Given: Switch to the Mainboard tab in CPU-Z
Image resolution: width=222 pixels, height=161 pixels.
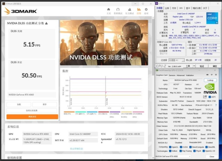Looking at the screenshot, I should (x=167, y=8).
